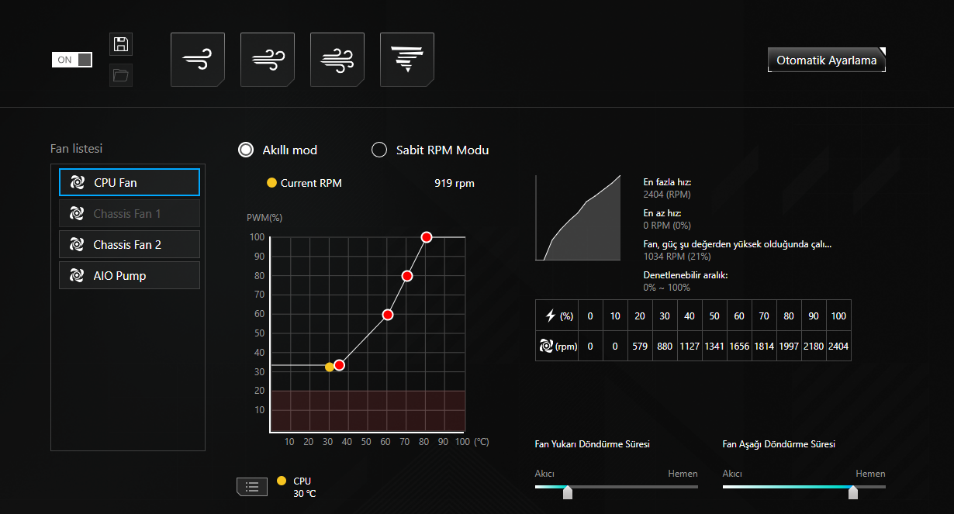Click the 1127 rpm table cell

pos(690,347)
